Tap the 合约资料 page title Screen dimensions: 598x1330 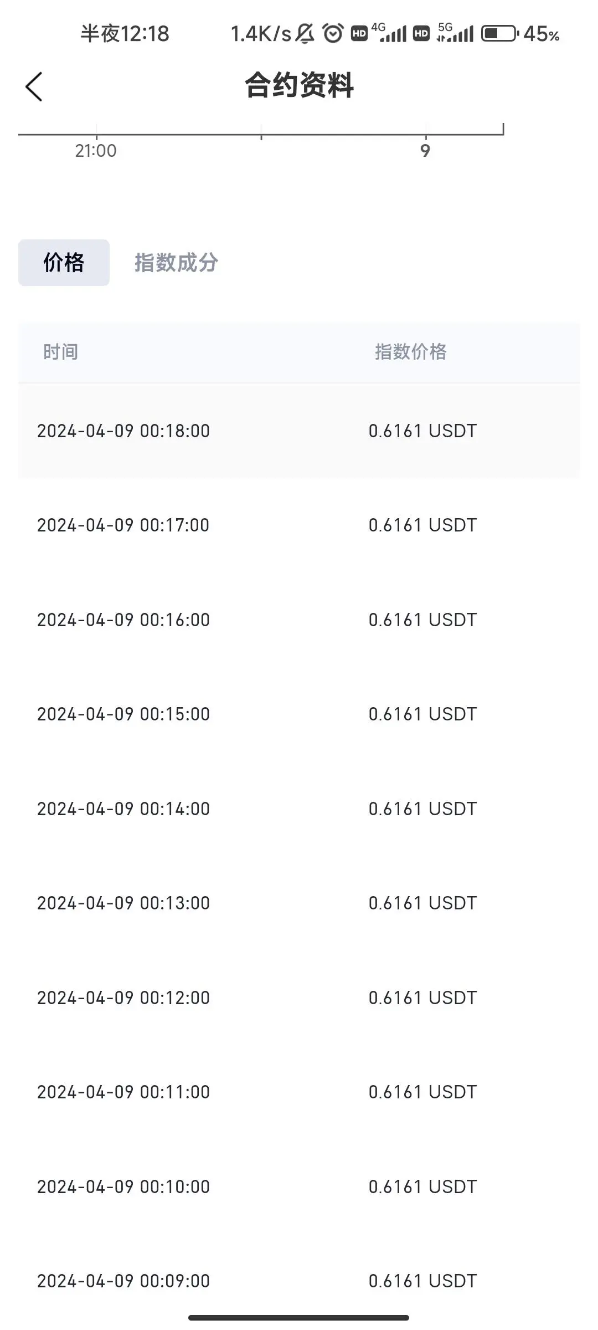[299, 85]
